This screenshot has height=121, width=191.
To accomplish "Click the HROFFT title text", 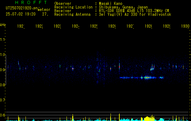I will (x=31, y=2).
